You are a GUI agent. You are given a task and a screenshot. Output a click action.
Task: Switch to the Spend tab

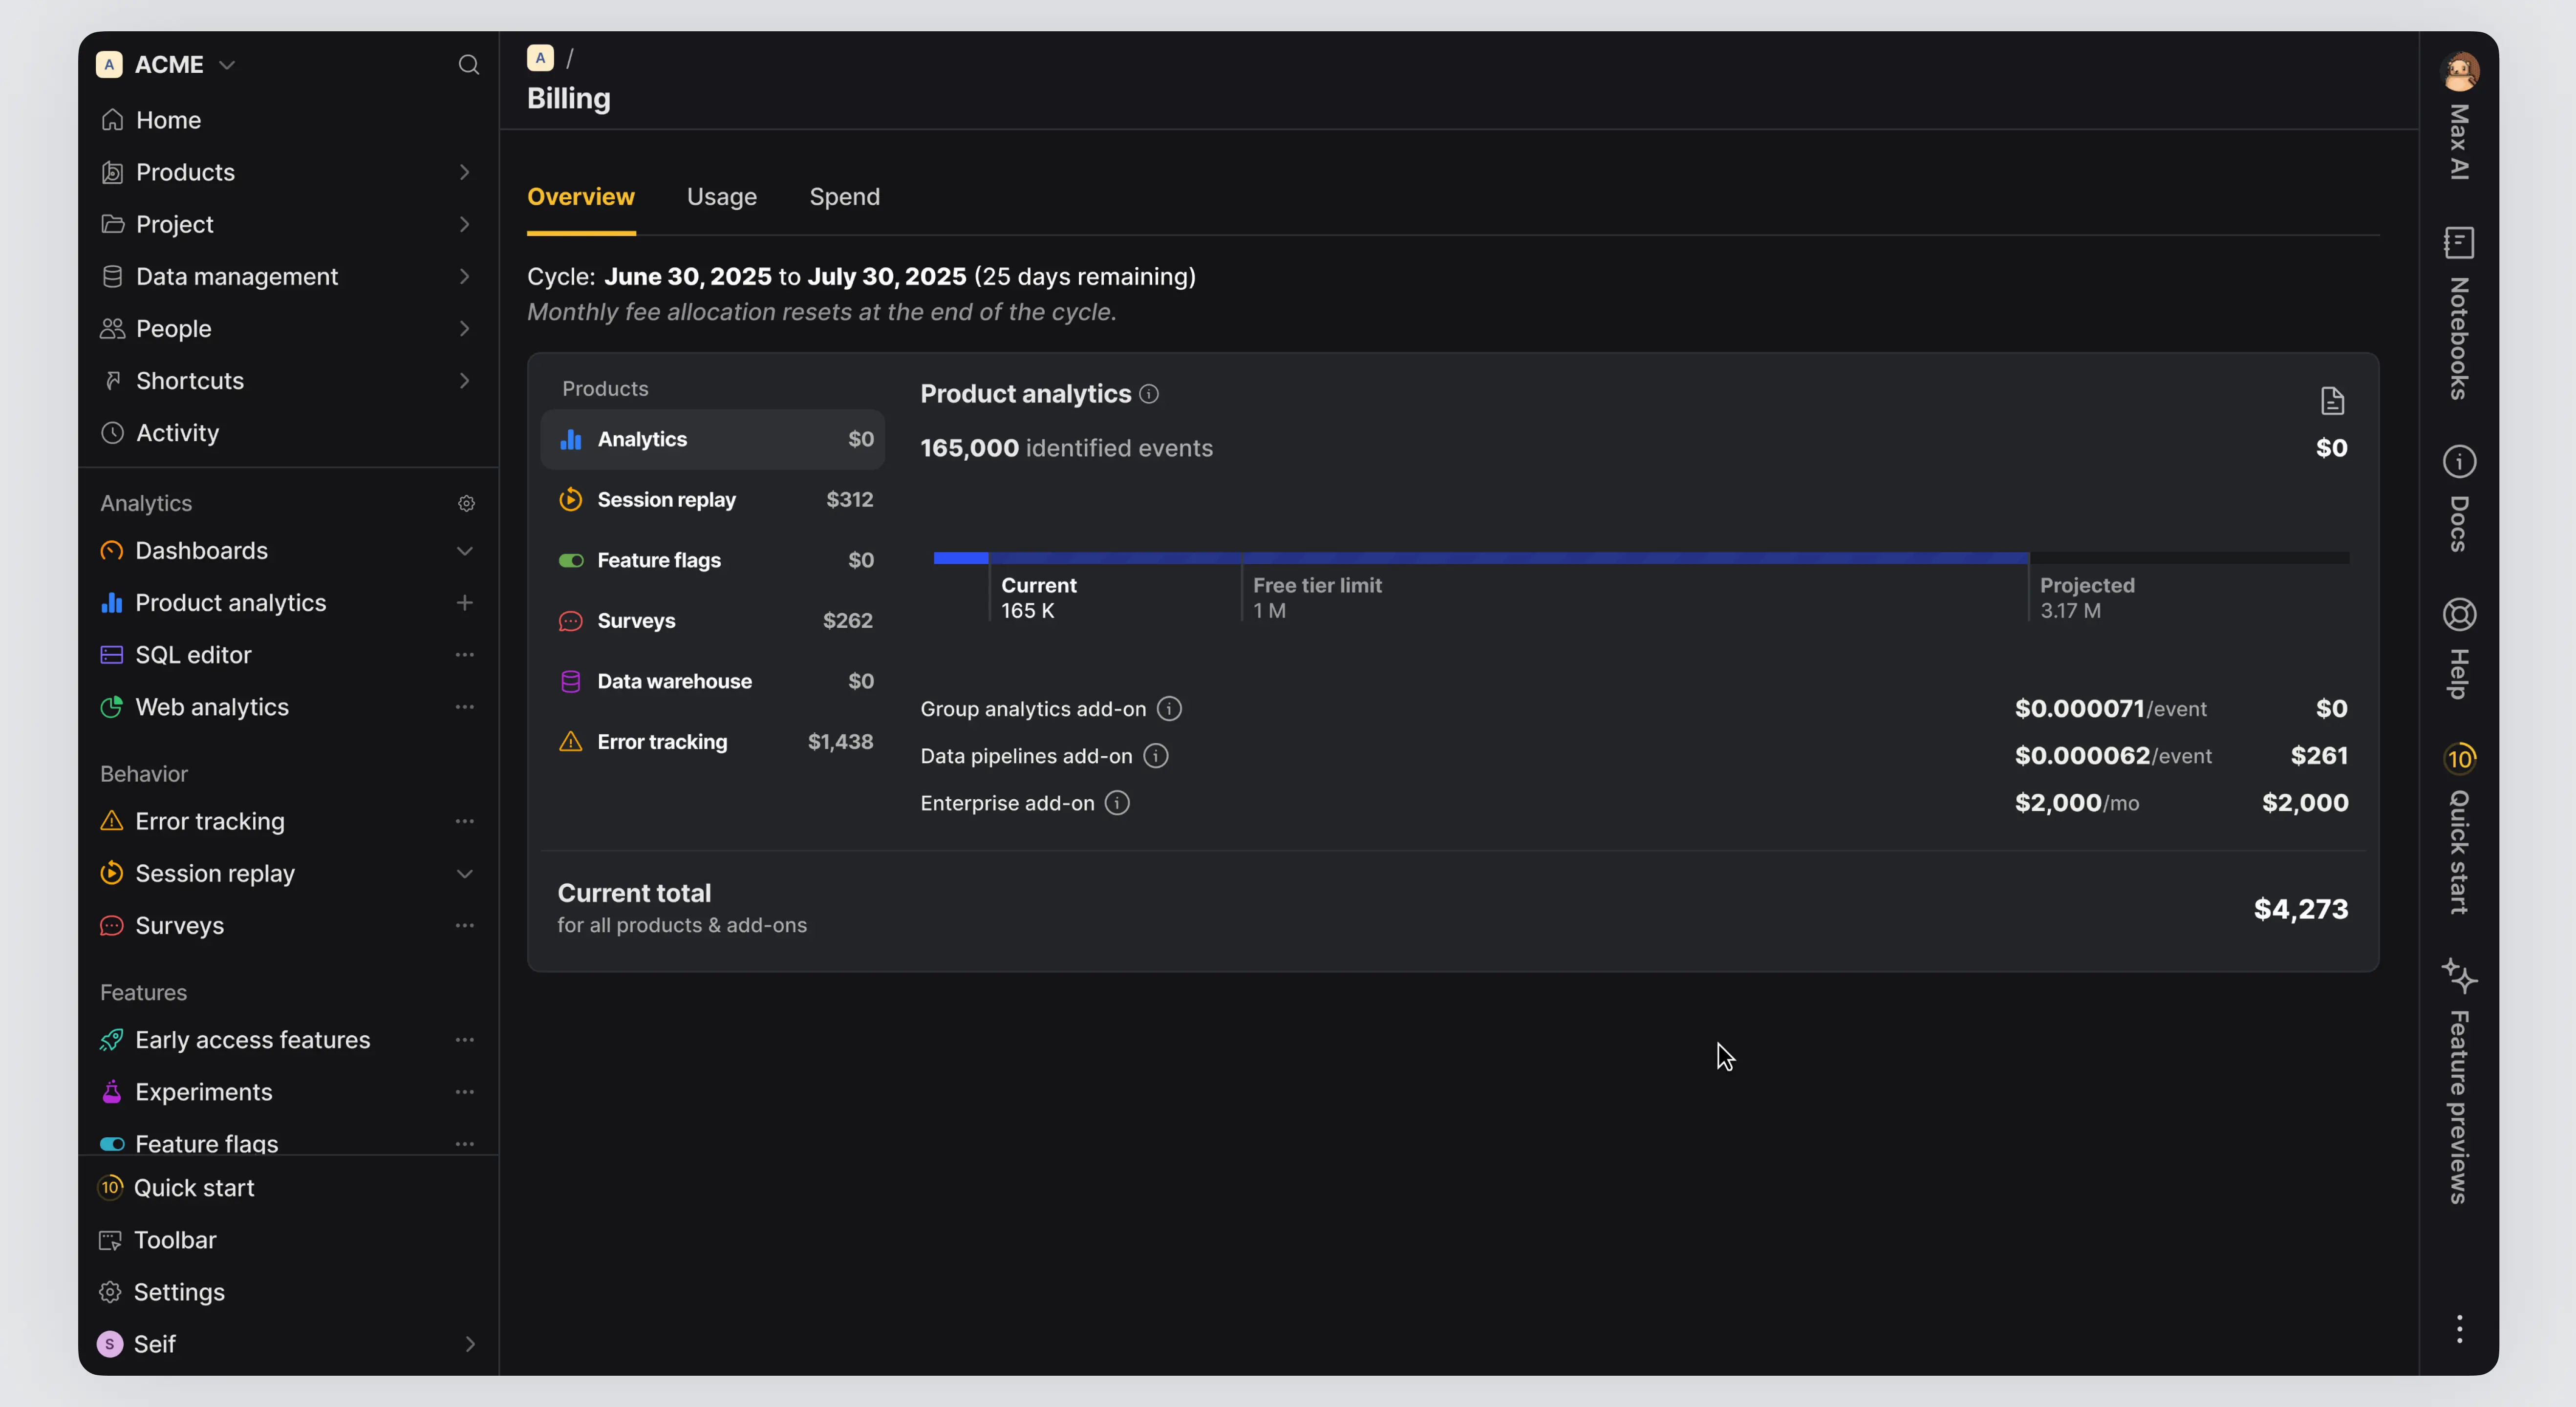pyautogui.click(x=844, y=197)
